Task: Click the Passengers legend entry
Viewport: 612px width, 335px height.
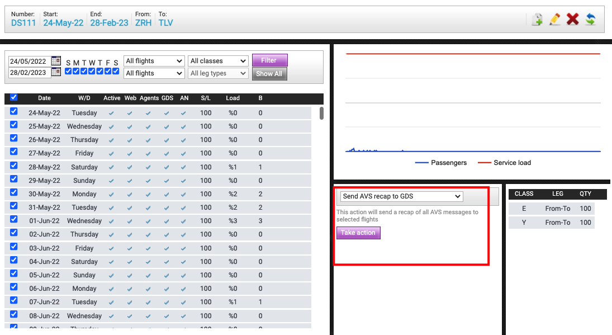Action: pyautogui.click(x=440, y=162)
